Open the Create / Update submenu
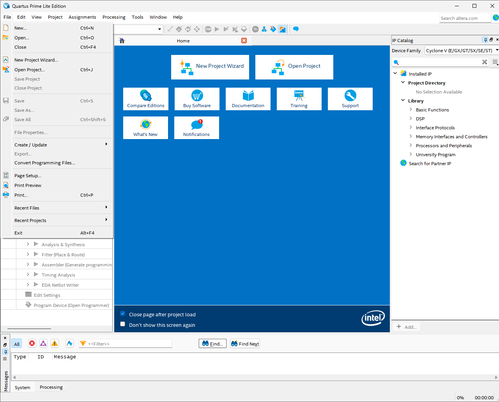The height and width of the screenshot is (402, 499). (x=57, y=145)
